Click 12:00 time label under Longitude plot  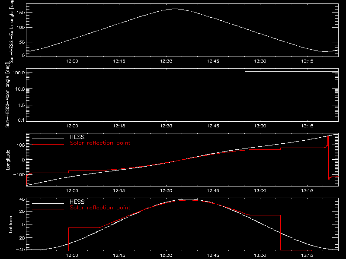click(x=72, y=190)
